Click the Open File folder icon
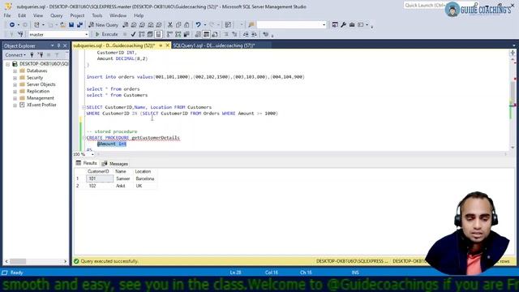The height and width of the screenshot is (292, 519). [62, 25]
